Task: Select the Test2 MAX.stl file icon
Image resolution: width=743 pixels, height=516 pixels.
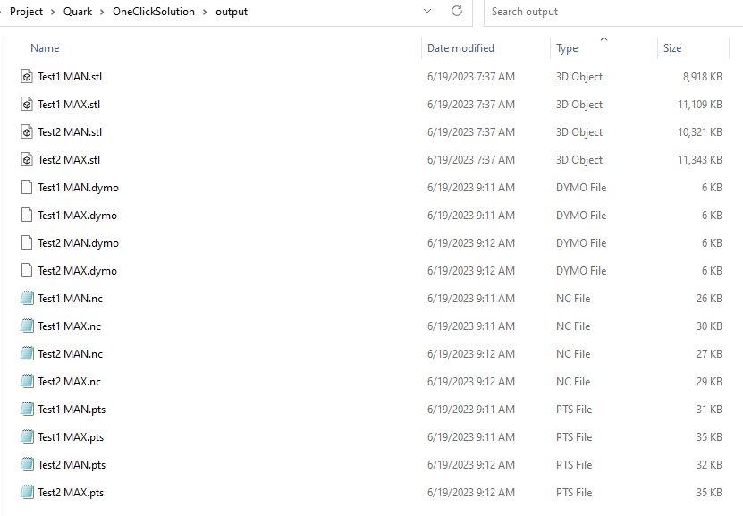Action: click(27, 160)
